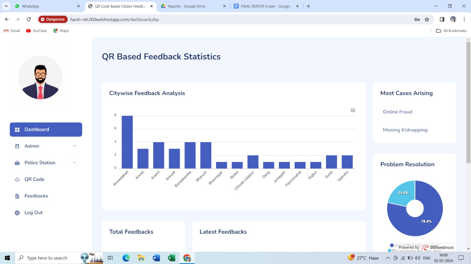Click the Chhota Udaipur bar in chart
This screenshot has height=264, width=471.
(x=253, y=162)
